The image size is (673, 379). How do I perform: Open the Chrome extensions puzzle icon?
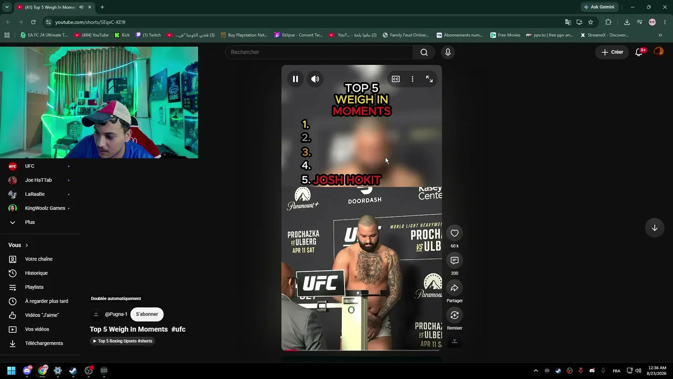[x=608, y=22]
